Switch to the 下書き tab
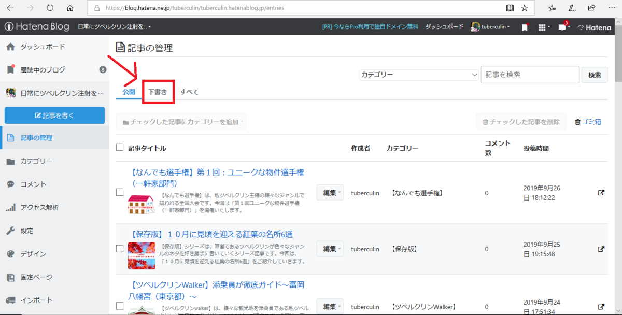Screen dimensions: 622x315 (158, 91)
